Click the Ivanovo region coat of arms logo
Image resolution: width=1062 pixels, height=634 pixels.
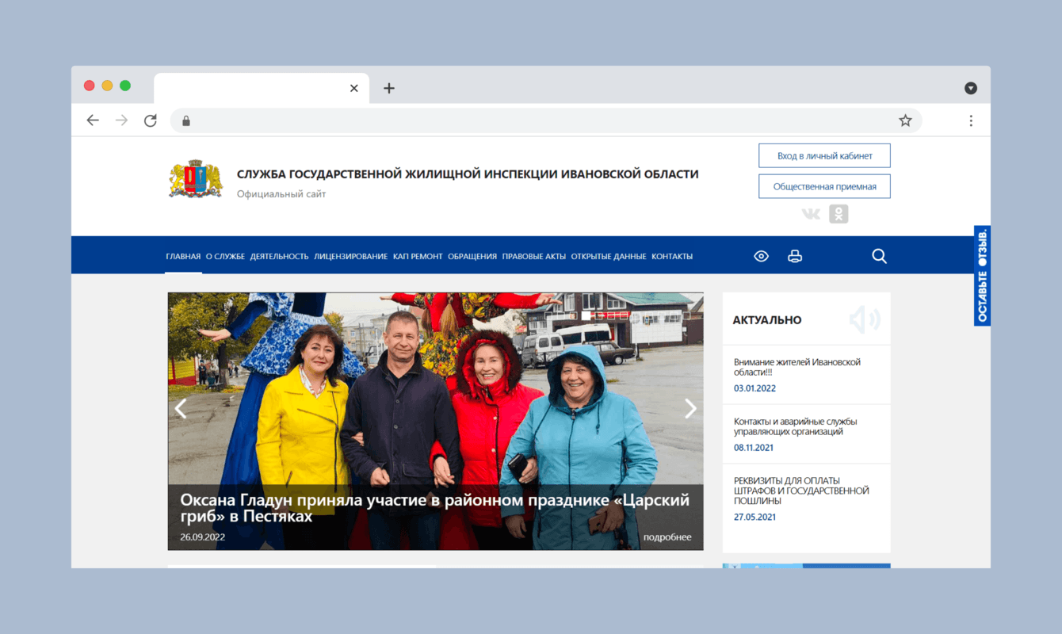(195, 178)
